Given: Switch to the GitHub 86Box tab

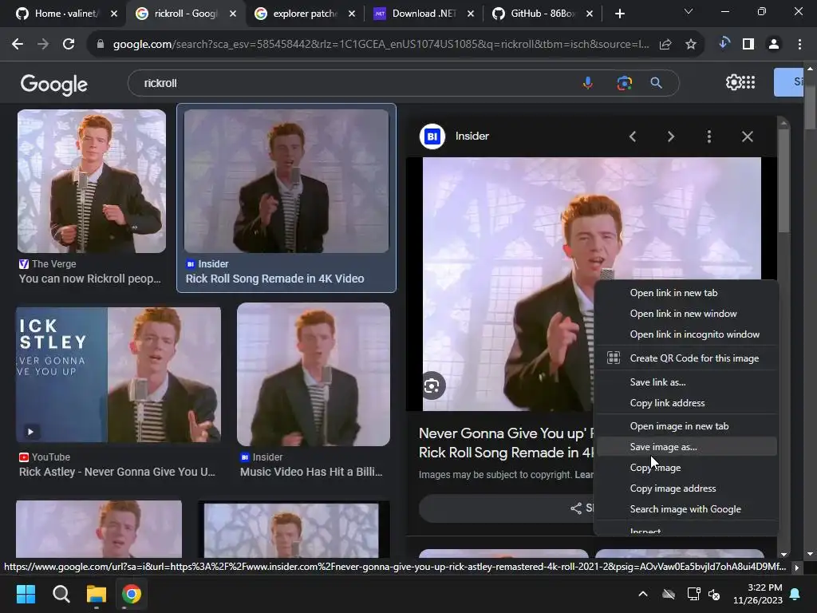Looking at the screenshot, I should coord(542,14).
